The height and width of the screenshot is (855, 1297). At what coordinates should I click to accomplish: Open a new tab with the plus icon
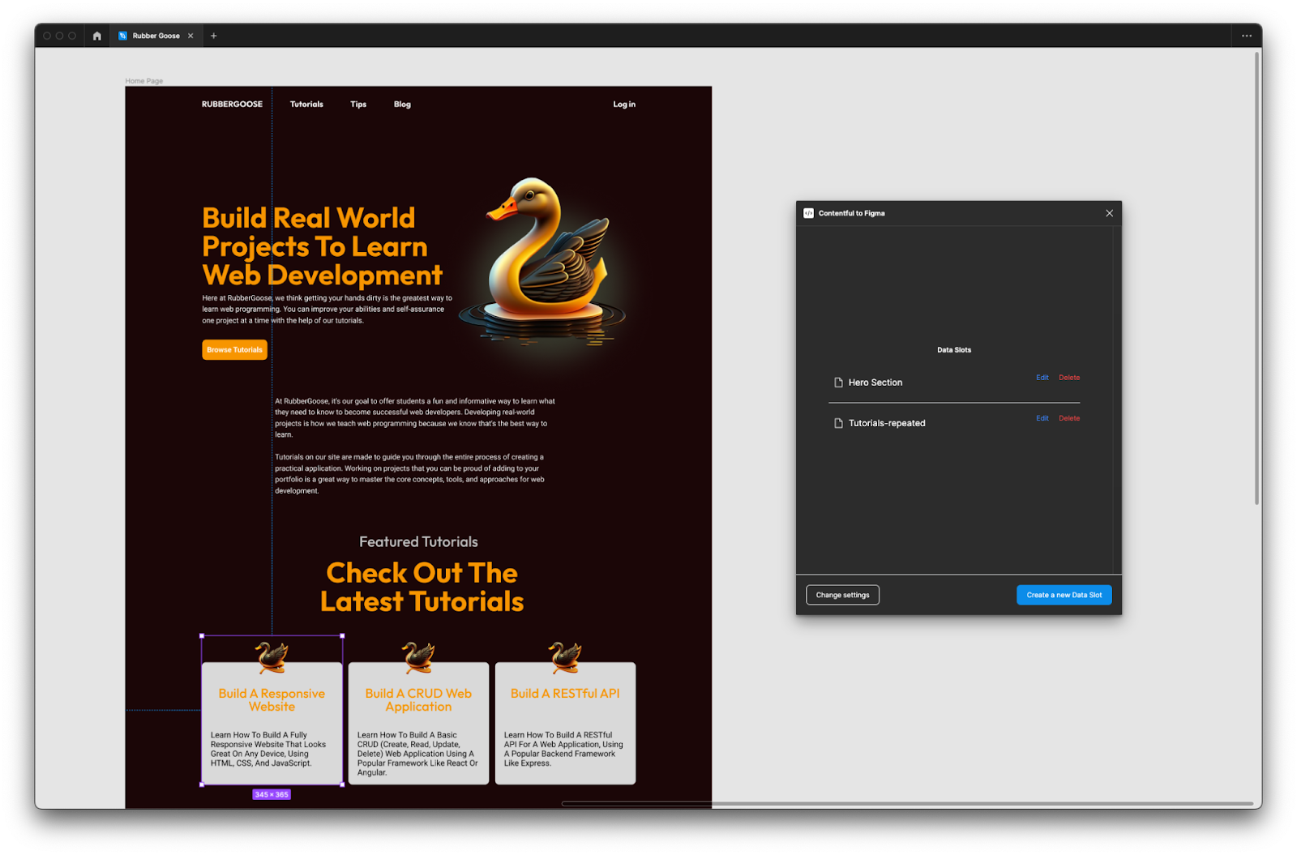[214, 36]
